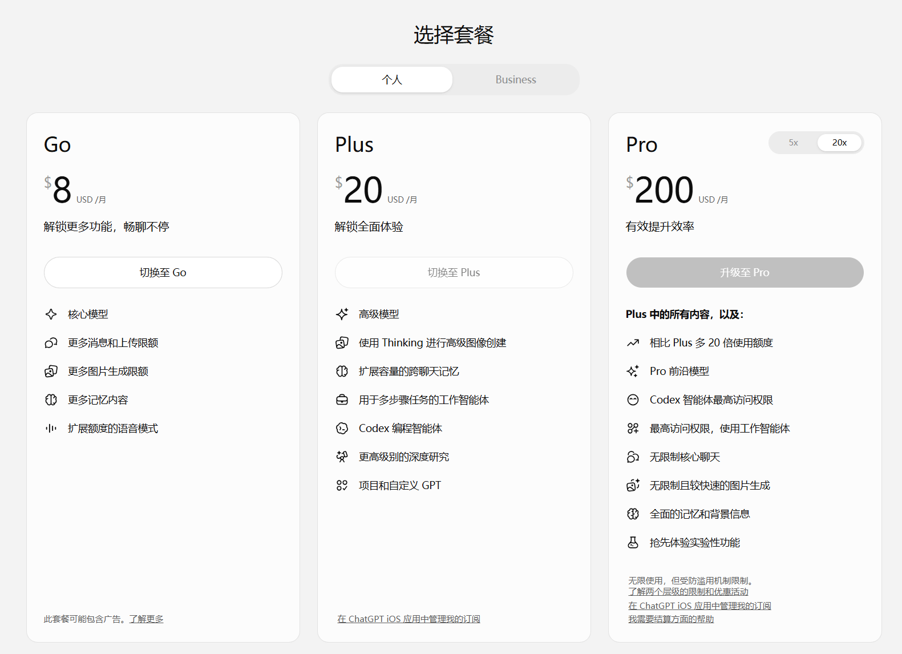Open the 了解两个层级的限制和优惠活动 link
Image resolution: width=902 pixels, height=654 pixels.
coord(688,592)
